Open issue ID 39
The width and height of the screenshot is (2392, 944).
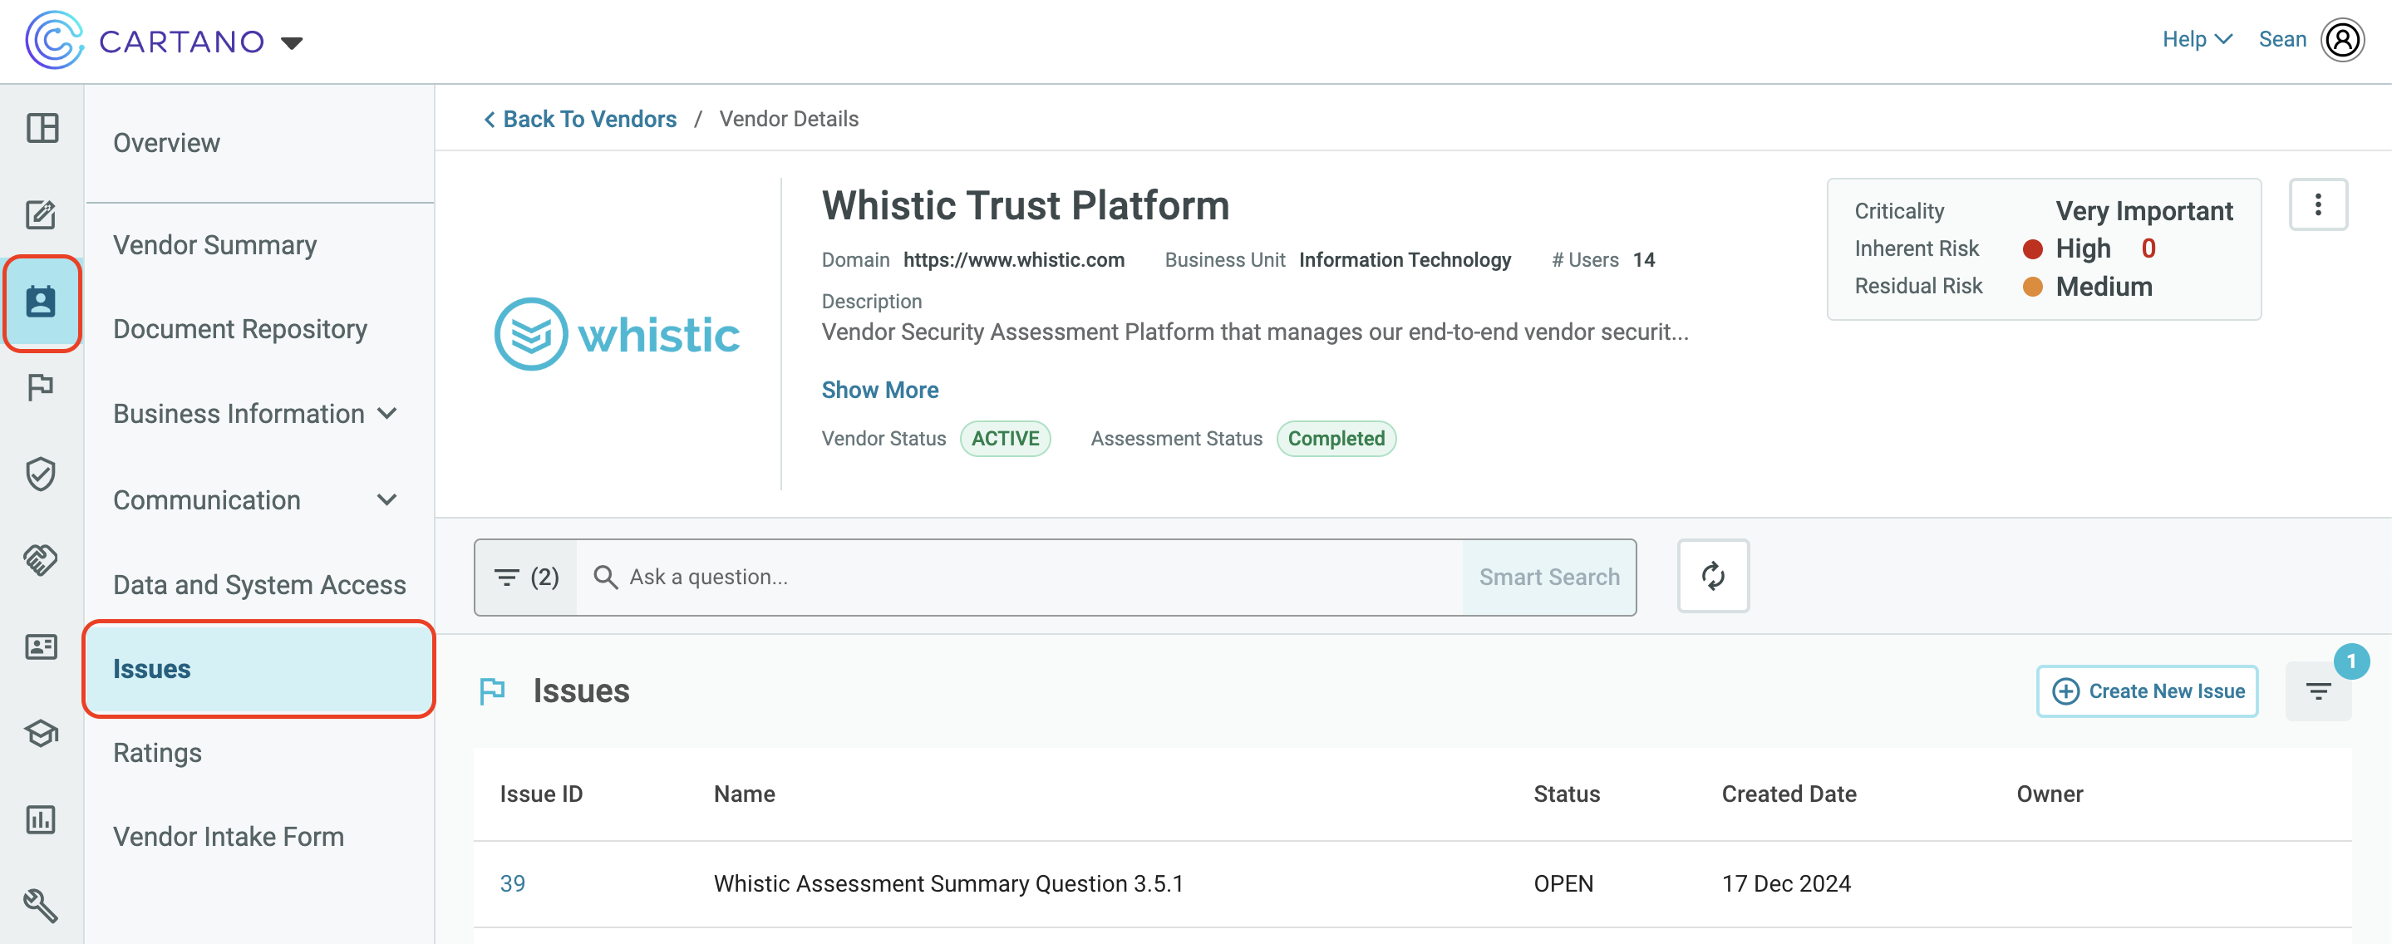click(512, 883)
